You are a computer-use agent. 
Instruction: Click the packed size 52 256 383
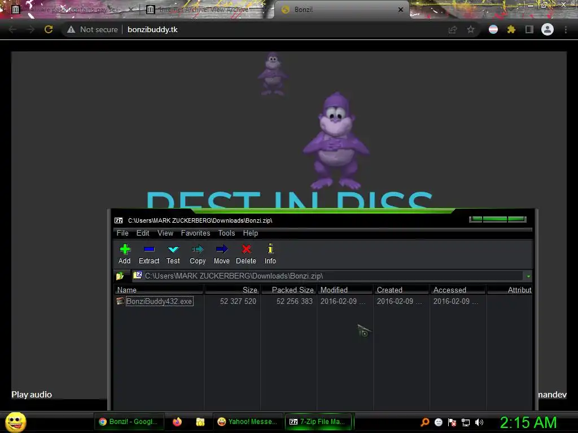294,301
